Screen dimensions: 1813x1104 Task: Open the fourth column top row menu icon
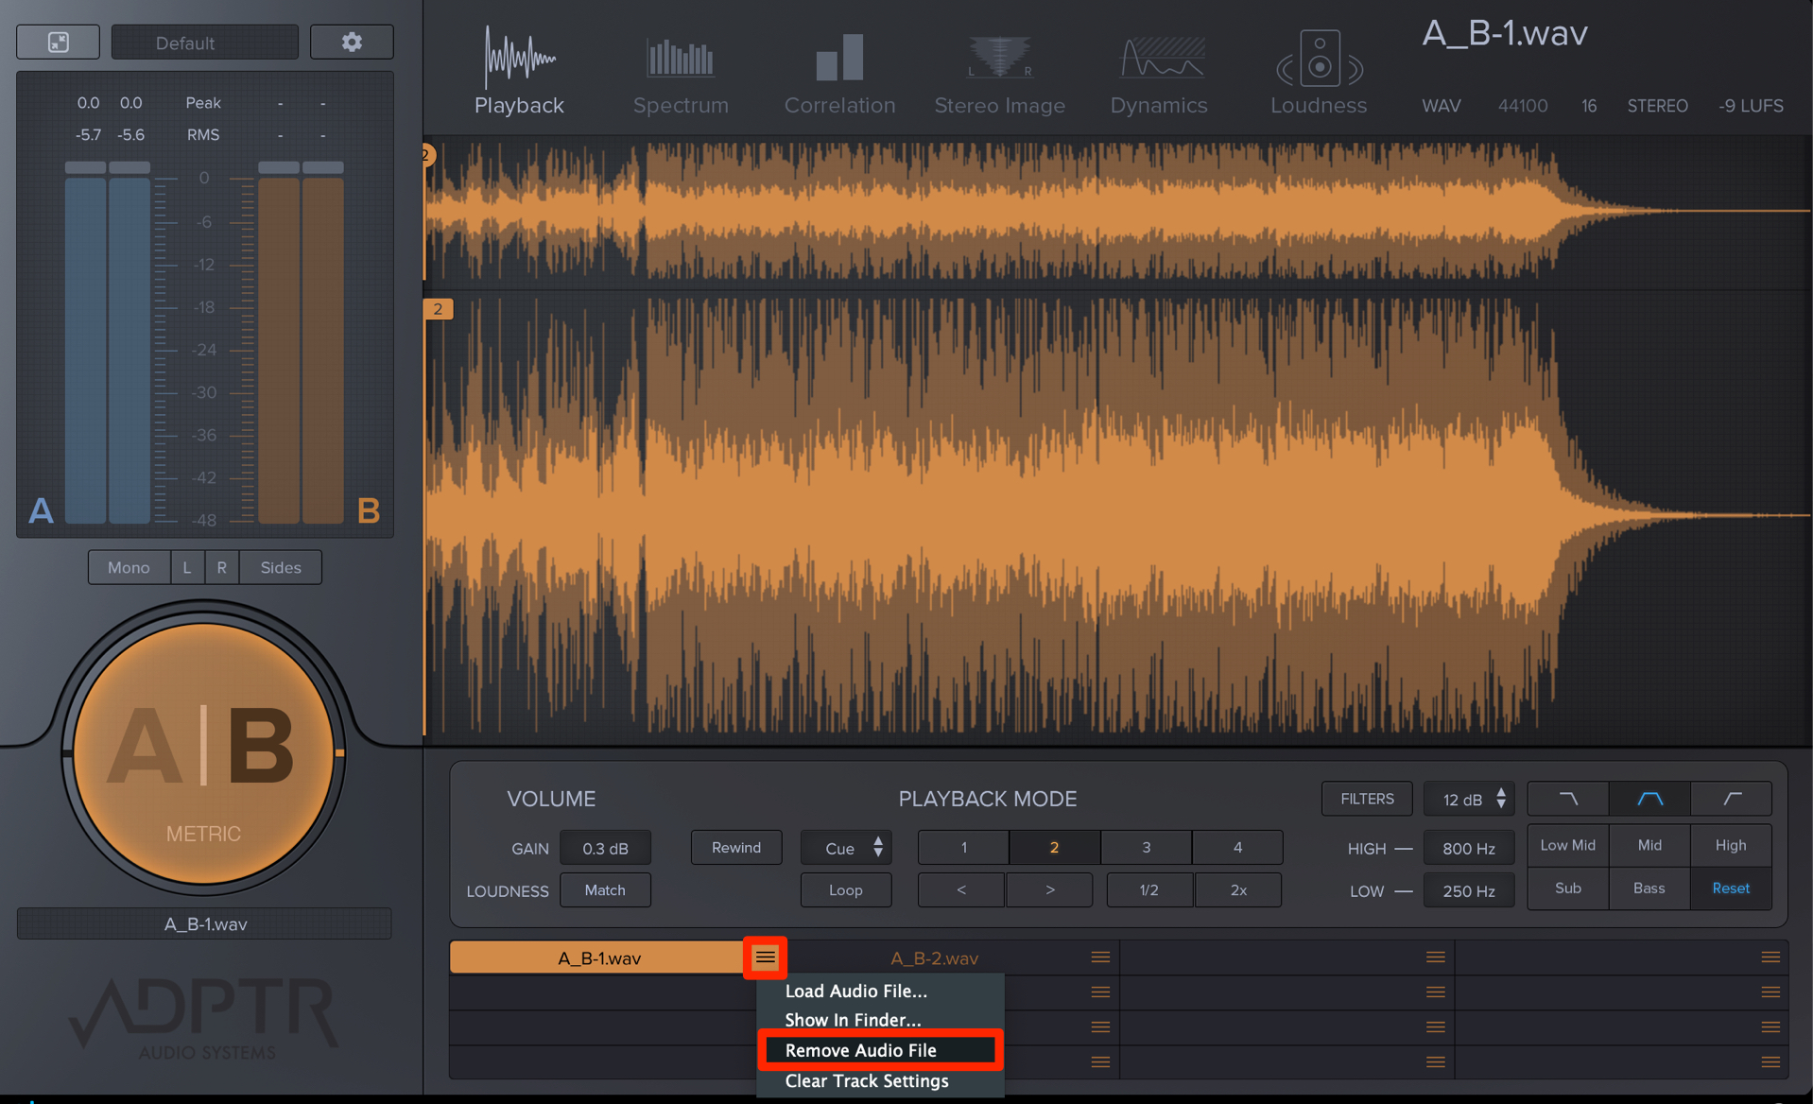point(1770,957)
